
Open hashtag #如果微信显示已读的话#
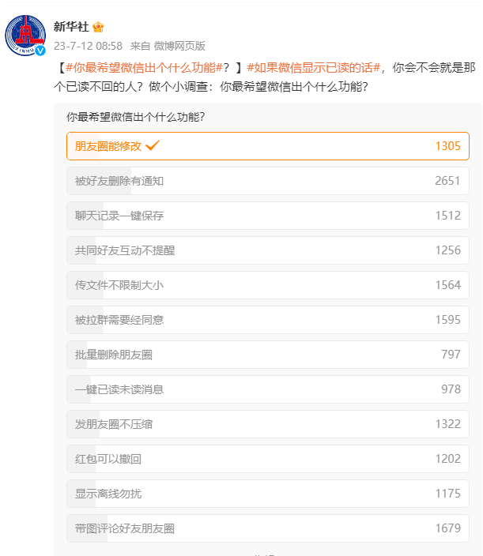pyautogui.click(x=314, y=67)
